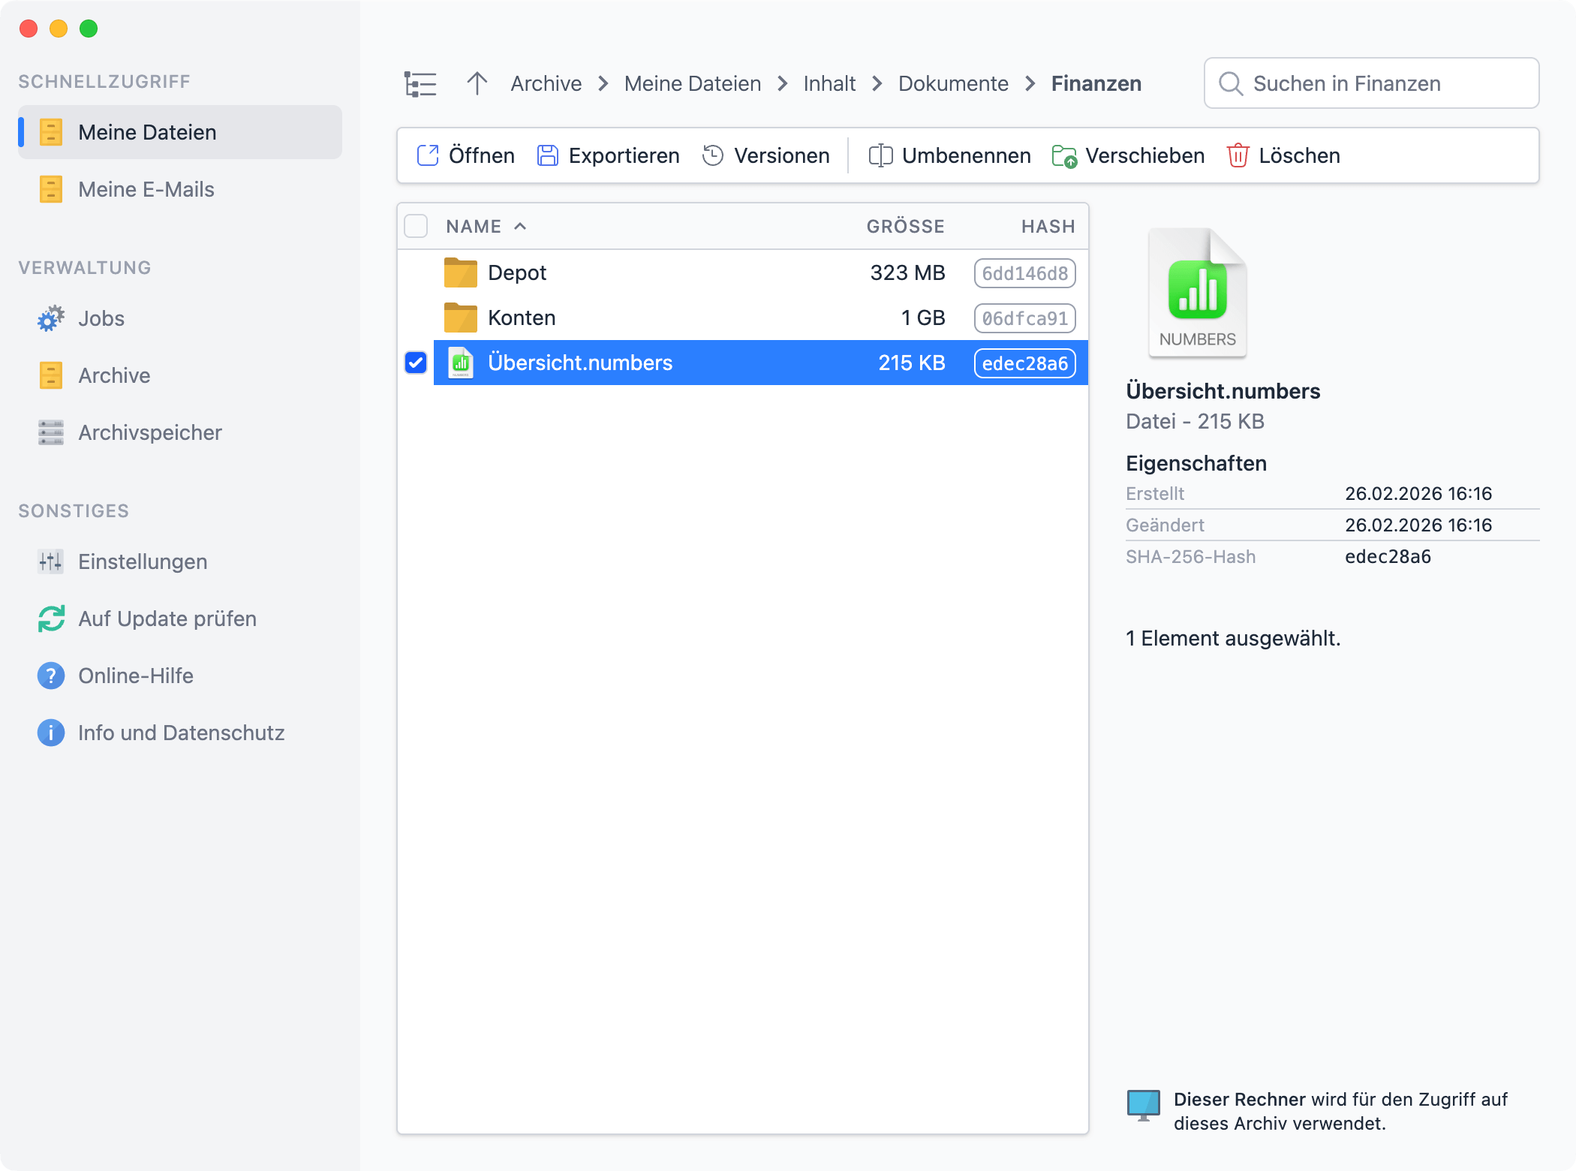This screenshot has width=1576, height=1171.
Task: Sort by NAME column arrow
Action: click(520, 226)
